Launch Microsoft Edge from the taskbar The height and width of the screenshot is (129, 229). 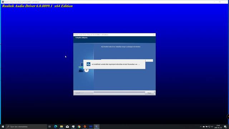(x=56, y=126)
